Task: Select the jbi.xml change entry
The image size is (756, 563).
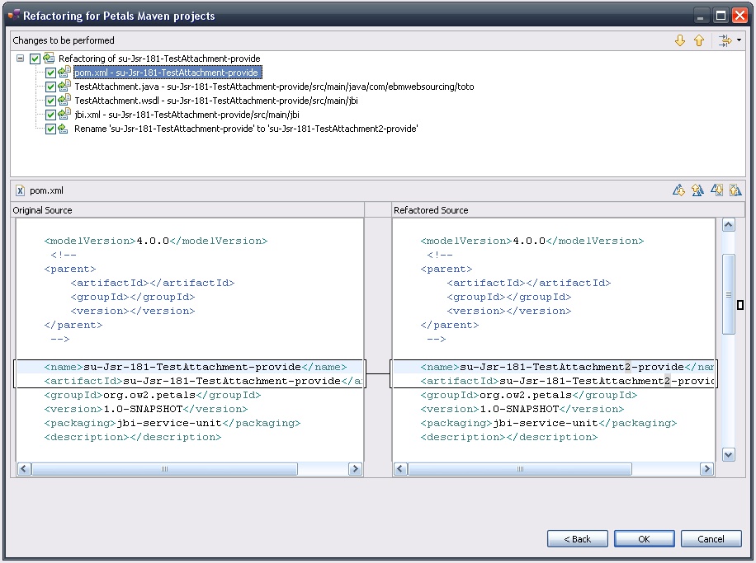Action: [x=187, y=115]
